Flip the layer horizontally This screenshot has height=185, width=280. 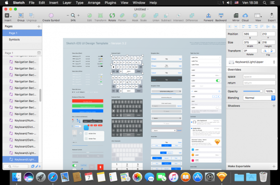click(x=265, y=51)
